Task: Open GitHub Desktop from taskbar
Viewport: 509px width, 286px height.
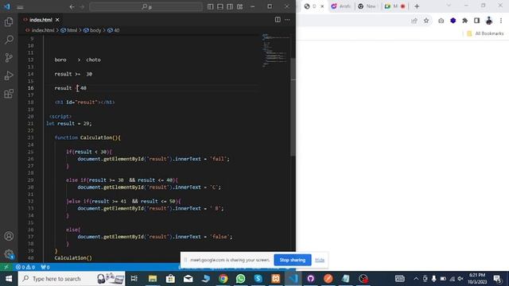Action: coord(311,279)
